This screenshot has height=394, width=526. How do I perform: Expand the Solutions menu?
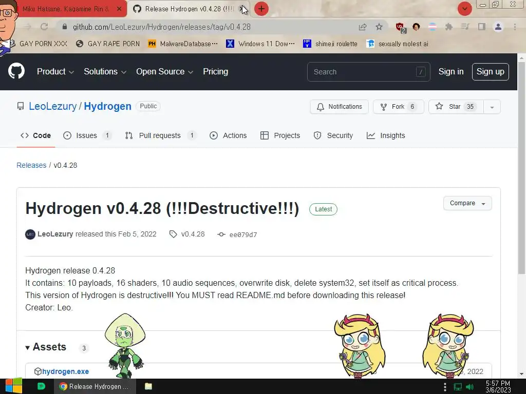(105, 72)
